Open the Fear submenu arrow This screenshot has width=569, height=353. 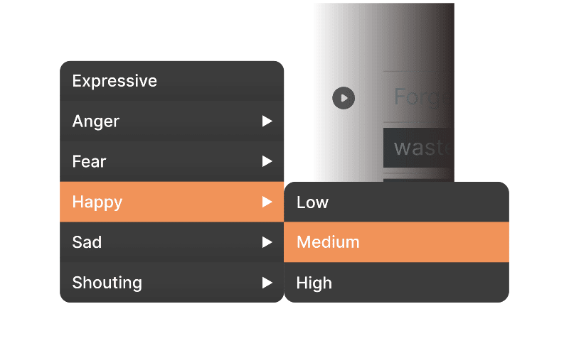pos(267,162)
